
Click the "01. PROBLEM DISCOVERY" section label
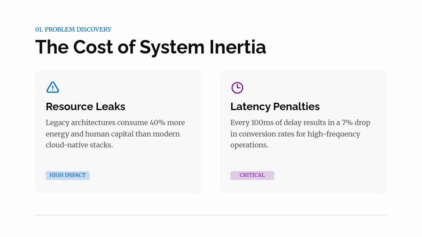(x=73, y=29)
